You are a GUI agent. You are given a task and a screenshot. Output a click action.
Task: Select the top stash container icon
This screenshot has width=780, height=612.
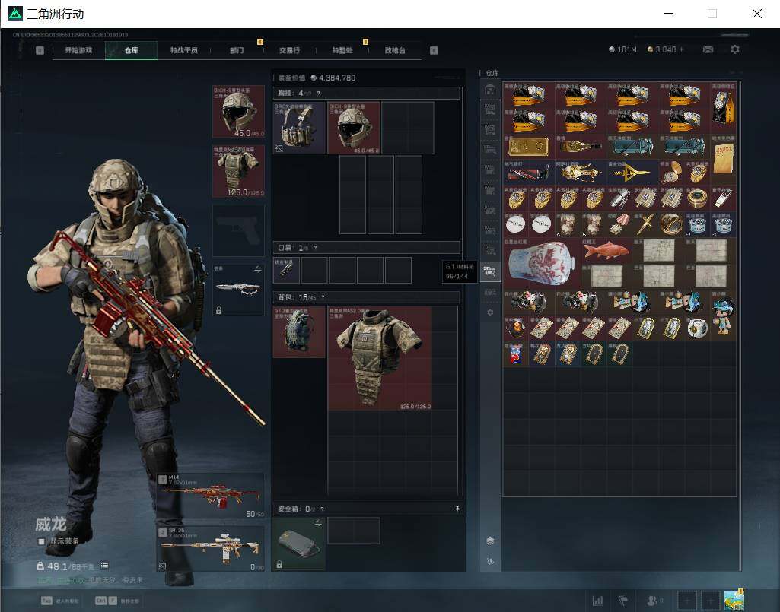[490, 90]
